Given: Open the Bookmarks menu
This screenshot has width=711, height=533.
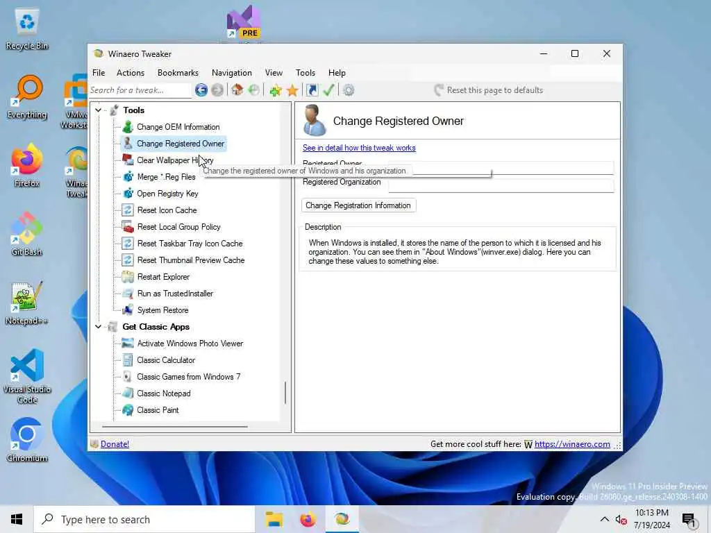Looking at the screenshot, I should [178, 73].
